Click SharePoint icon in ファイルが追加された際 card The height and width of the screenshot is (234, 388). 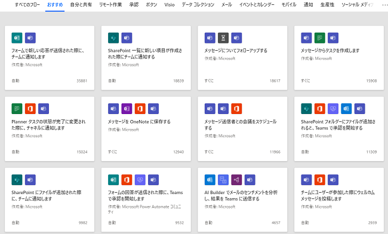17,180
